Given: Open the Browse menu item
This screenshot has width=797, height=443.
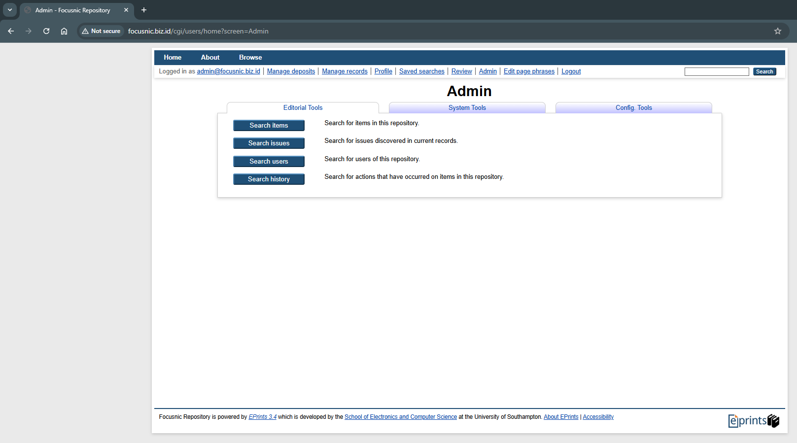Looking at the screenshot, I should [250, 58].
